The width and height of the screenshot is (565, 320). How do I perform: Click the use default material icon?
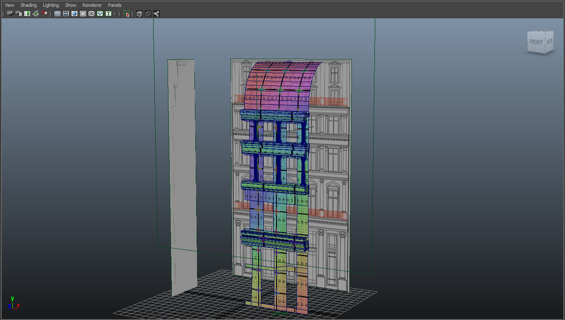point(83,13)
